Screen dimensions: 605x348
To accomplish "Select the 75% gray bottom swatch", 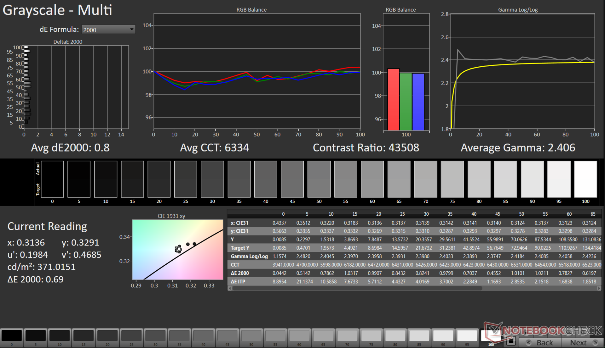I will pos(371,336).
